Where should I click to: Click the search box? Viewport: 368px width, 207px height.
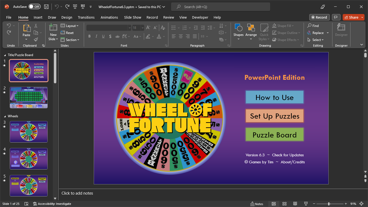pos(221,7)
